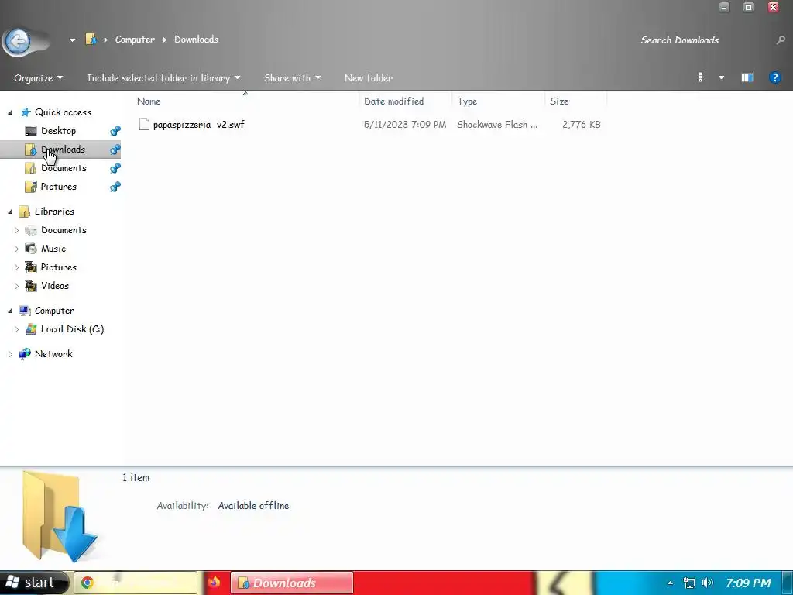The image size is (793, 595).
Task: Click Available offline in details pane
Action: coord(253,505)
